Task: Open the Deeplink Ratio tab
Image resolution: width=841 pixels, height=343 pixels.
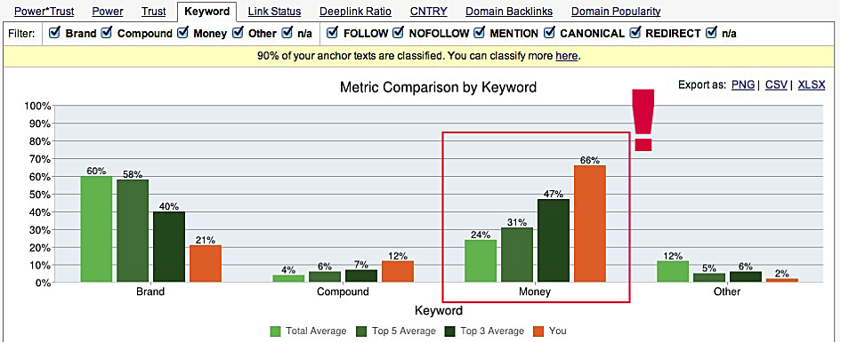Action: pos(355,12)
